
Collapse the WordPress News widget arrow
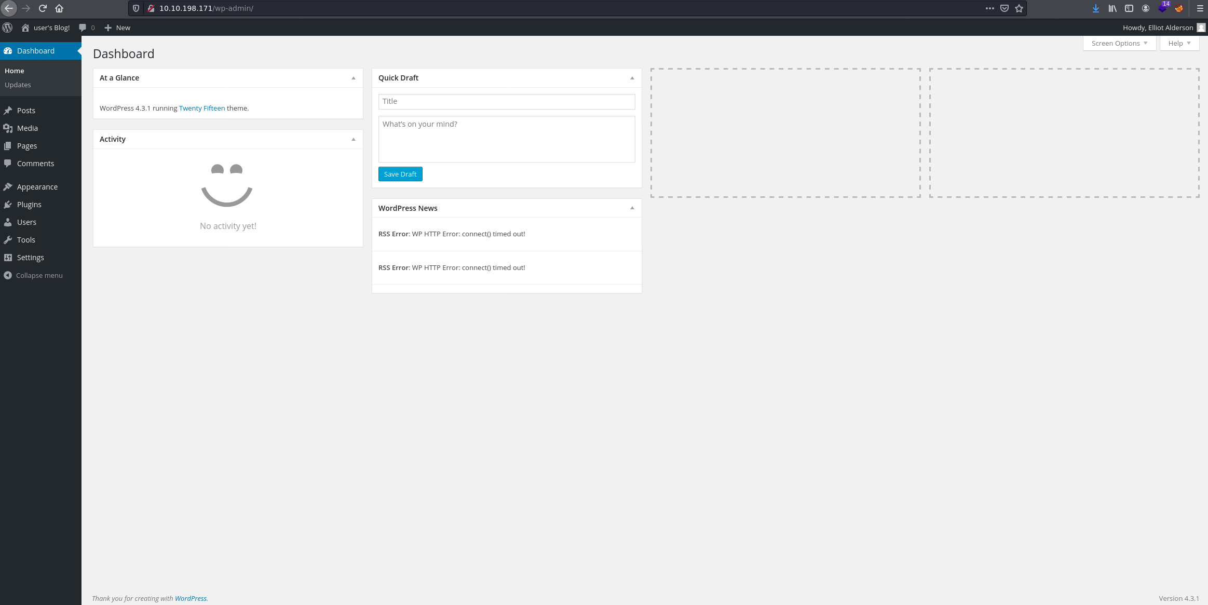coord(632,208)
